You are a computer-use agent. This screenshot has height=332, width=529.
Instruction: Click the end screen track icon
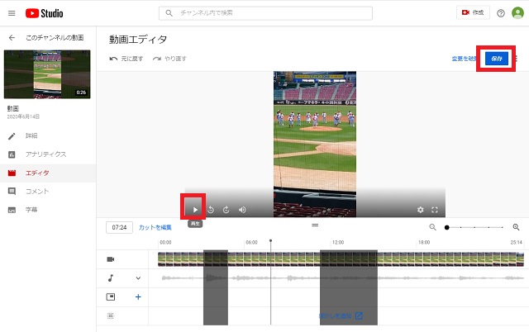pyautogui.click(x=111, y=297)
